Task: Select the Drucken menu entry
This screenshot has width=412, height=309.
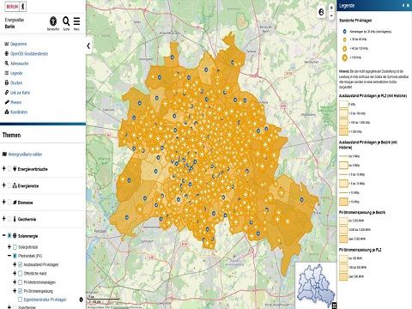Action: [x=16, y=83]
